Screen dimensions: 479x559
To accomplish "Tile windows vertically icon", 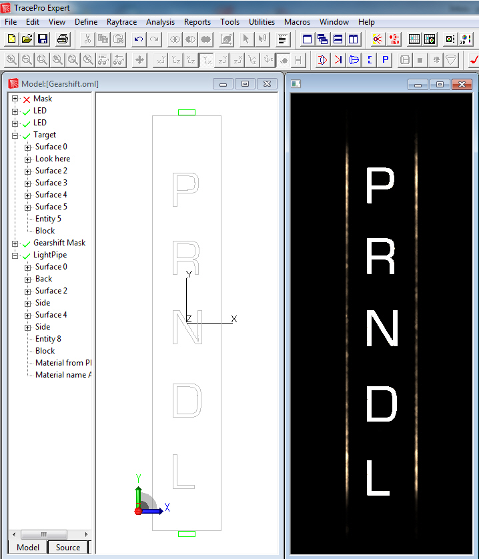I will pos(354,39).
